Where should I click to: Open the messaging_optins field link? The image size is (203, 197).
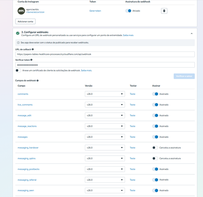pos(26,158)
